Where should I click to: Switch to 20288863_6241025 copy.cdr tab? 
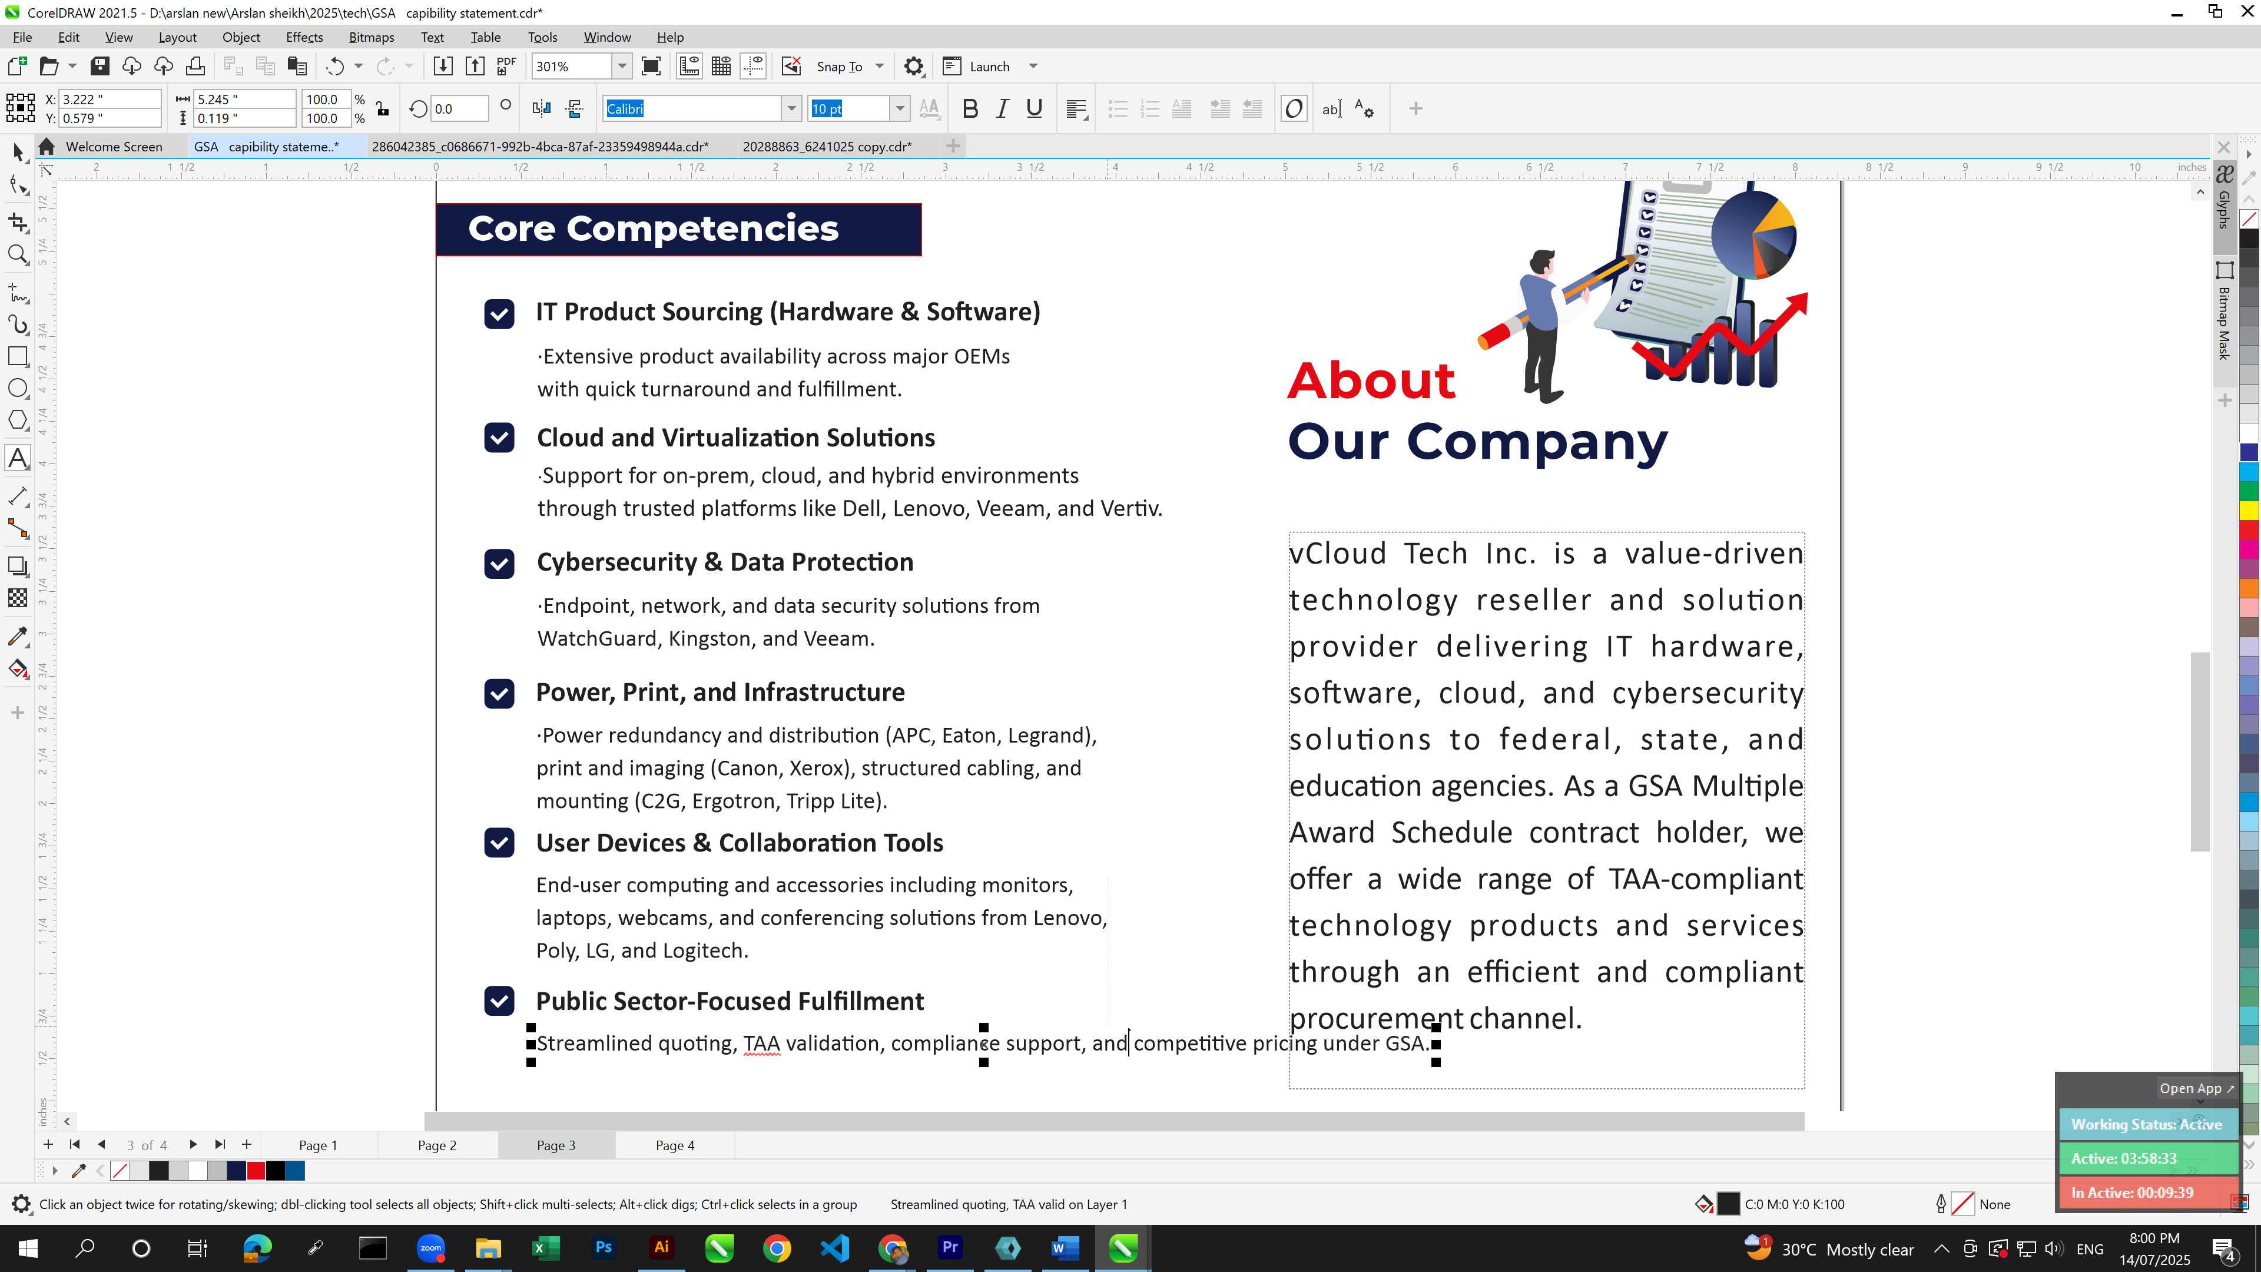pyautogui.click(x=827, y=147)
